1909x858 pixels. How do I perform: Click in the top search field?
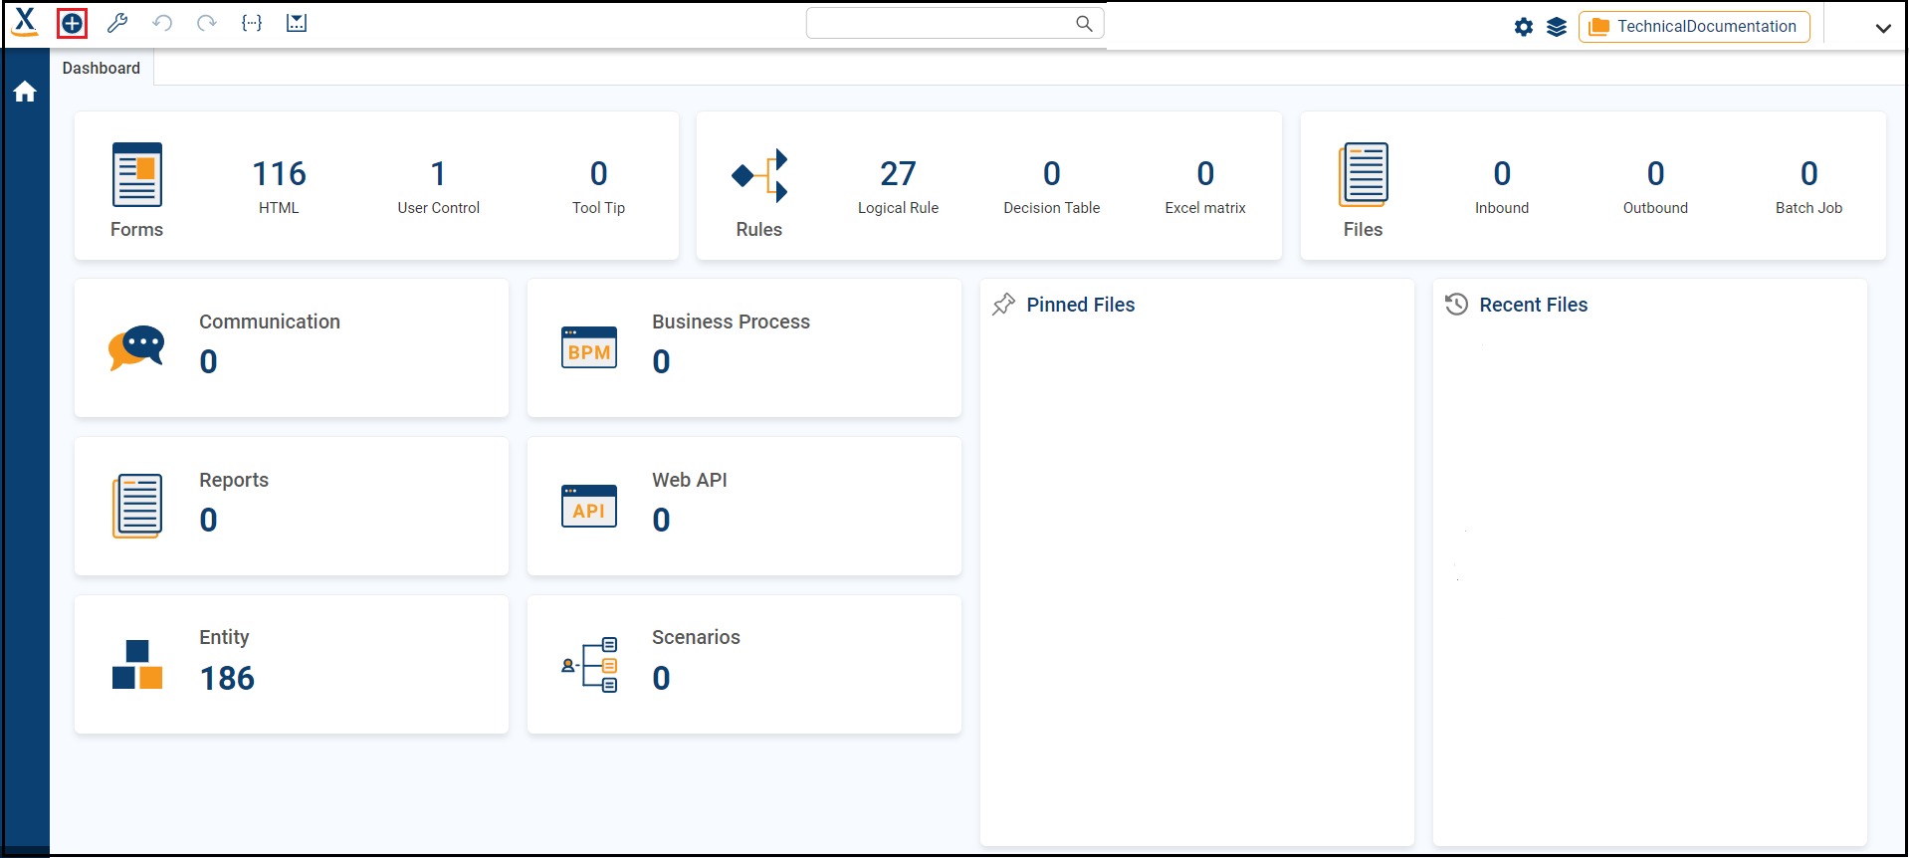click(x=955, y=24)
